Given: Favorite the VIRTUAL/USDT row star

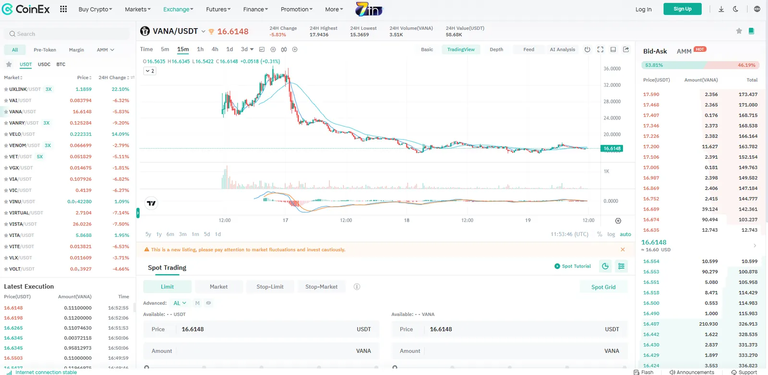Looking at the screenshot, I should [6, 213].
